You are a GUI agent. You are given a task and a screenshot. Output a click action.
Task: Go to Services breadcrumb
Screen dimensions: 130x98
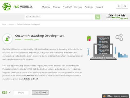(x=11, y=24)
